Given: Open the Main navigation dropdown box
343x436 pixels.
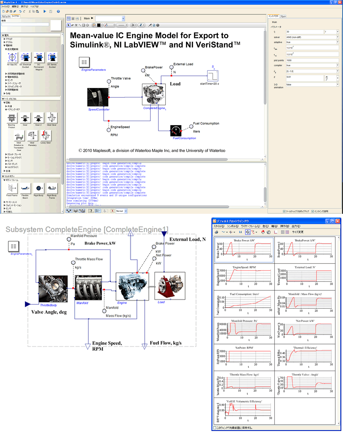Looking at the screenshot, I should [x=110, y=18].
